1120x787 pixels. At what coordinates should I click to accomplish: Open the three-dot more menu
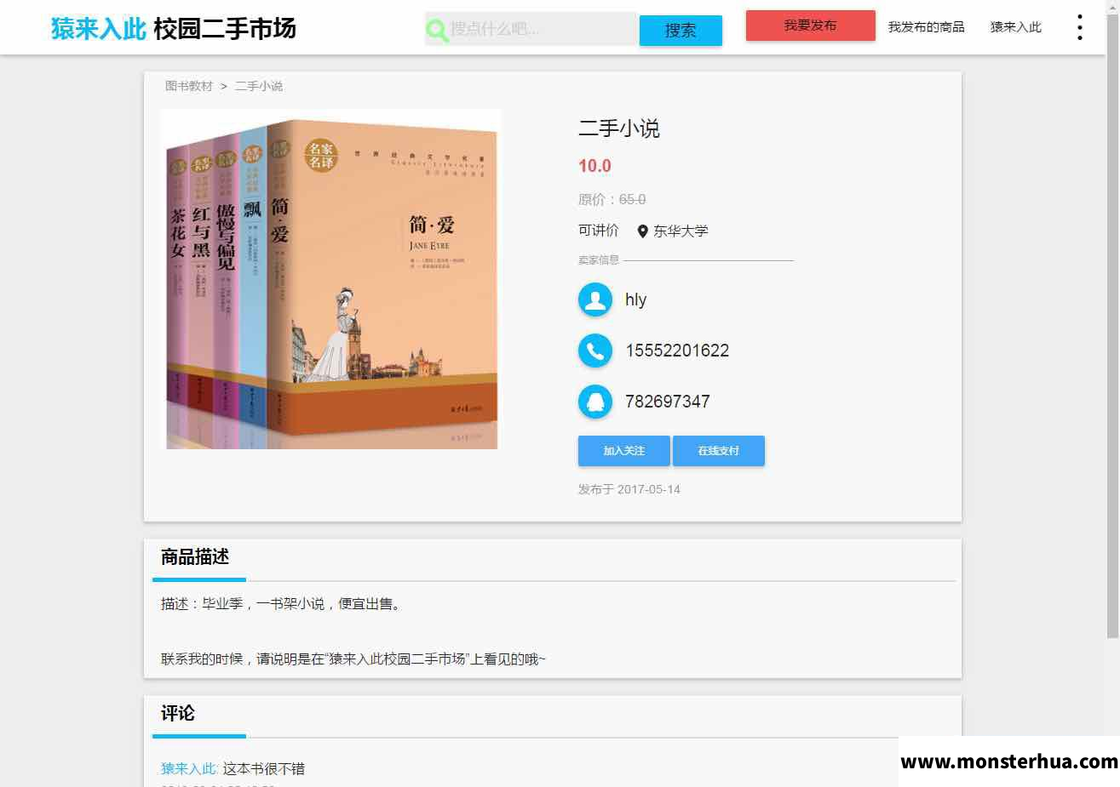point(1079,27)
